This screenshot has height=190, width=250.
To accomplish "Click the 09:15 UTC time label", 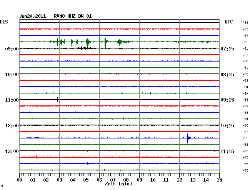I will coord(227,100).
